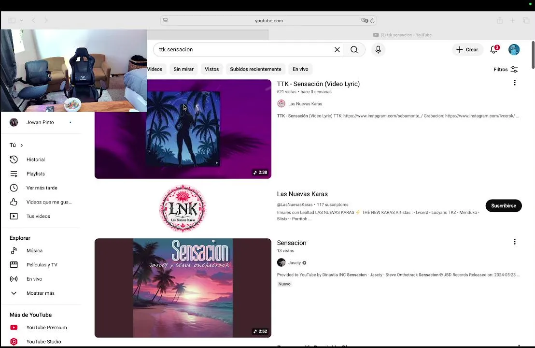Click the Las Nuevas Karas small avatar
This screenshot has width=535, height=348.
tap(281, 103)
